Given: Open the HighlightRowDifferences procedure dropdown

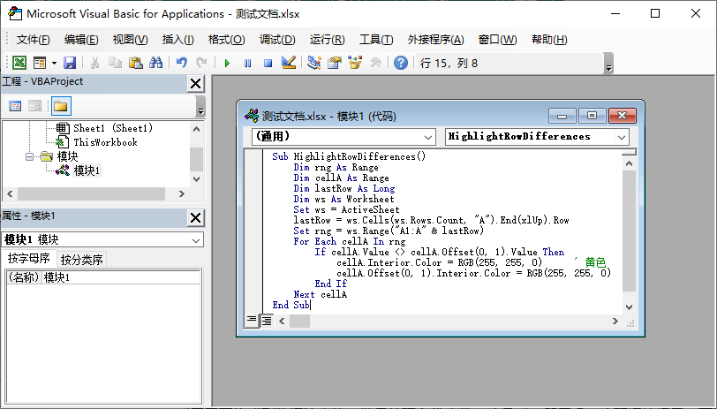Looking at the screenshot, I should [x=622, y=137].
